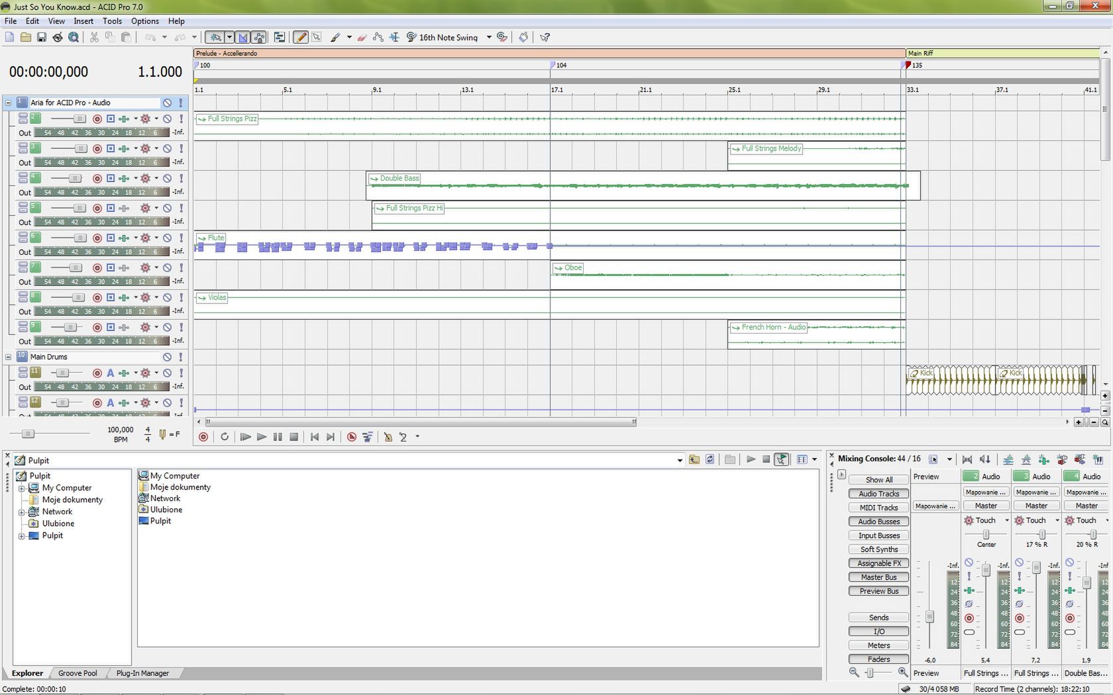This screenshot has height=695, width=1113.
Task: Switch to the Plug-In Manager tab
Action: (142, 673)
